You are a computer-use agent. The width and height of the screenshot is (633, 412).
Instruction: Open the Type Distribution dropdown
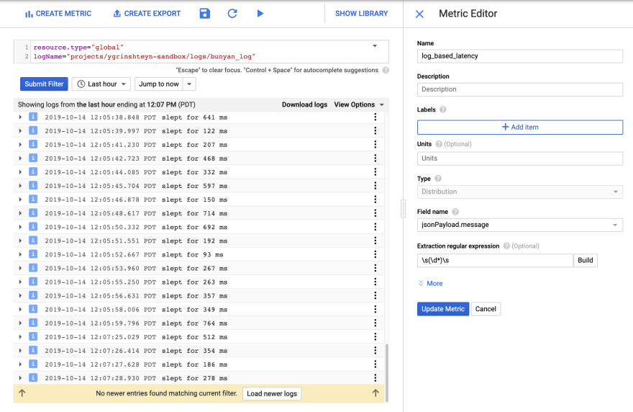click(x=519, y=192)
